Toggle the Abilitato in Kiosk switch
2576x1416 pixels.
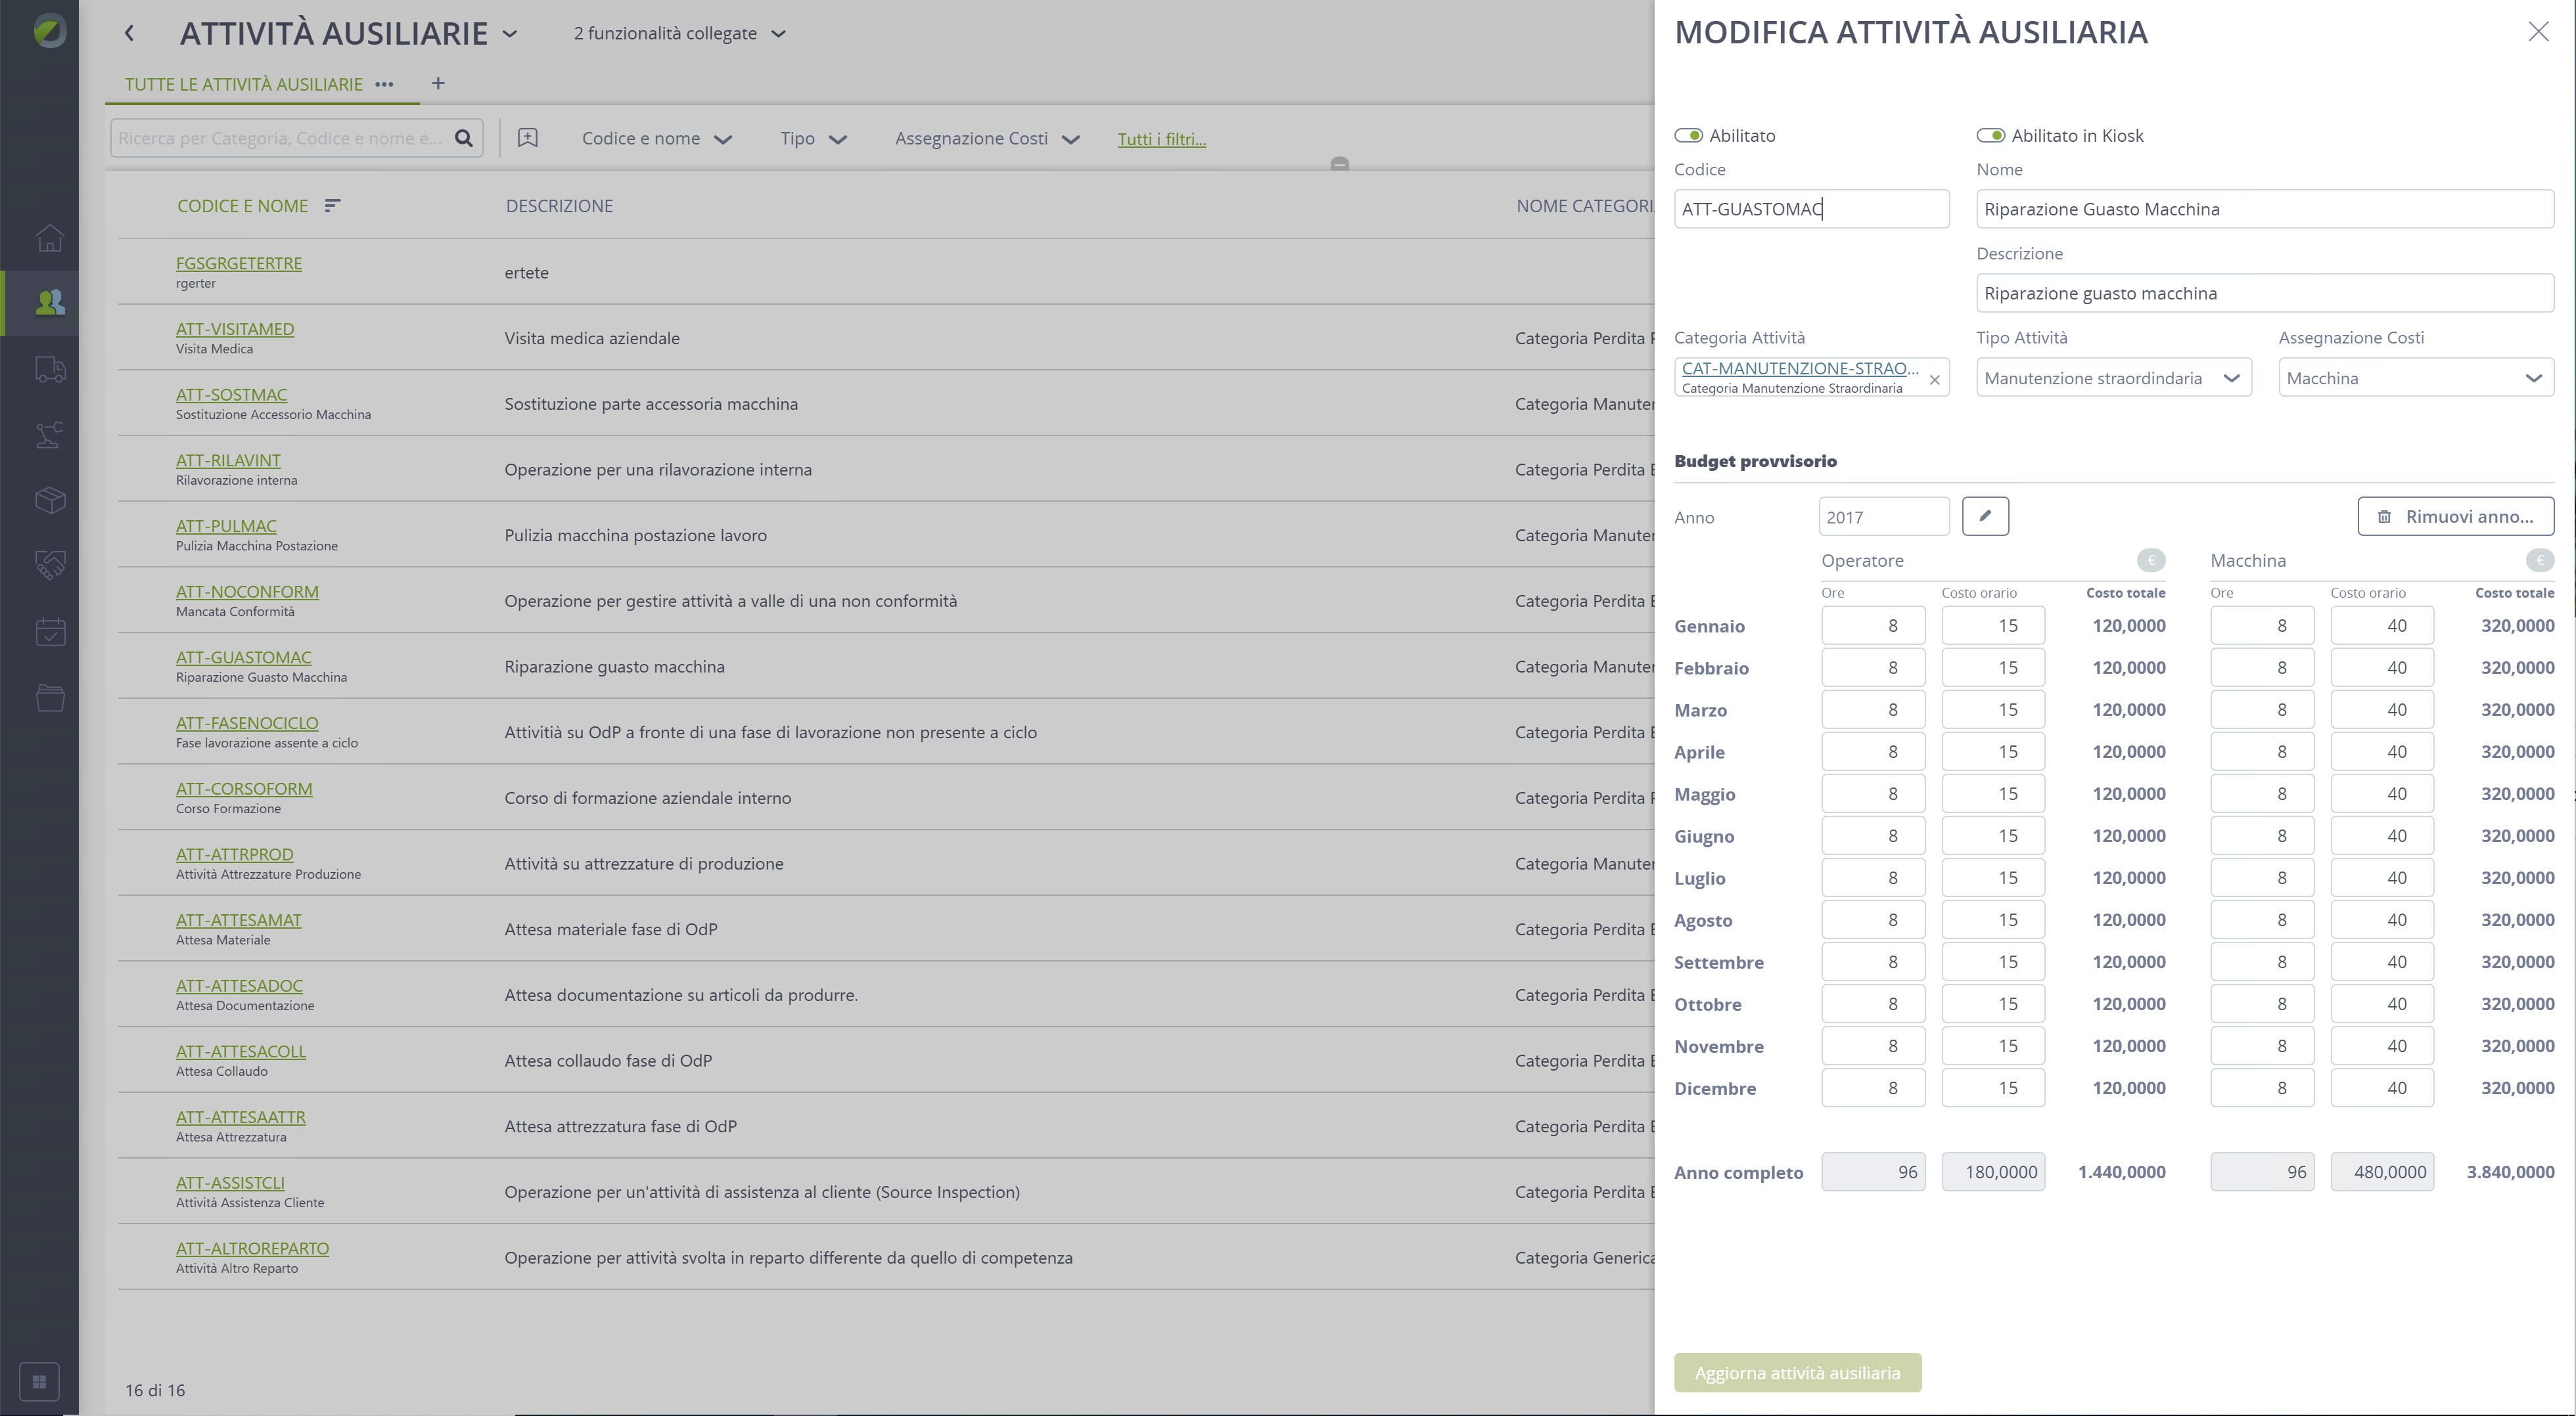(1990, 135)
